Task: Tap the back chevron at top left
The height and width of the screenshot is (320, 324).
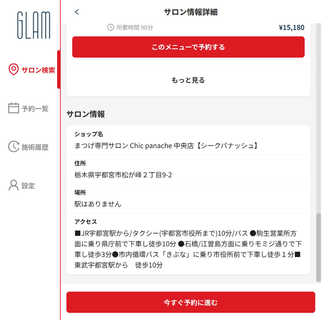Action: coord(77,12)
